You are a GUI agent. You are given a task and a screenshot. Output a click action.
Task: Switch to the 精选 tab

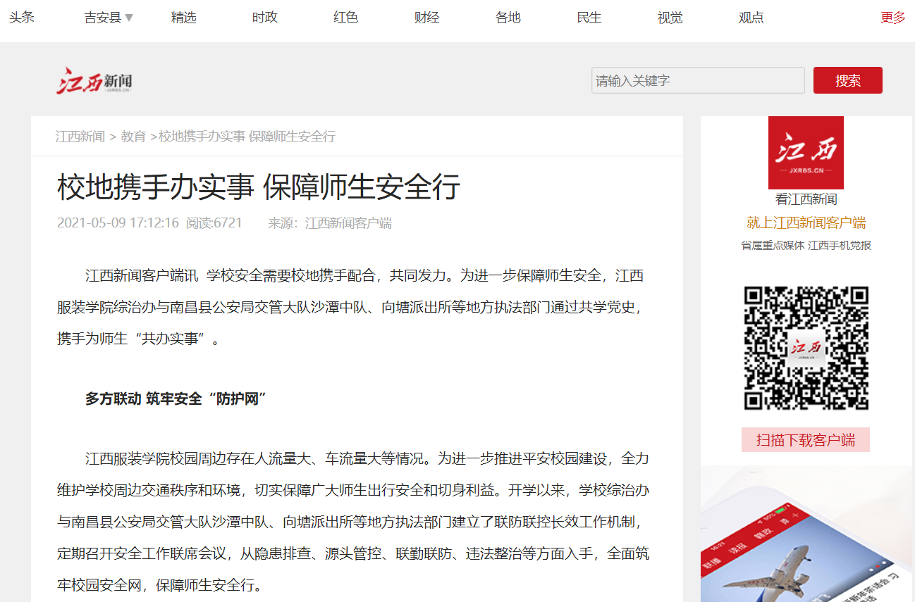coord(184,18)
